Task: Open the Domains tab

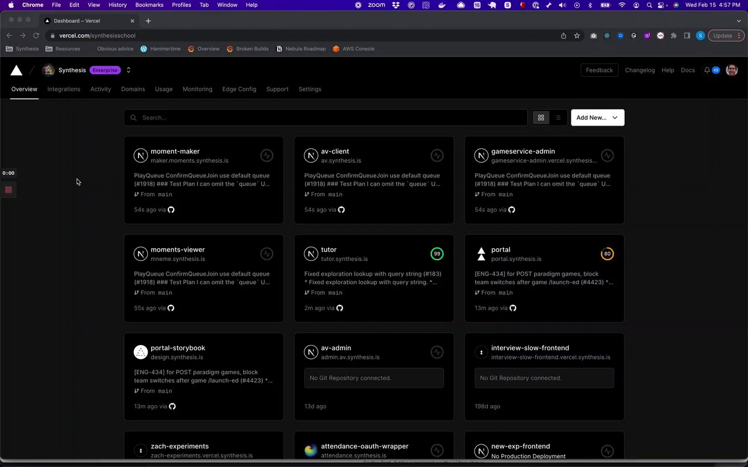Action: click(133, 89)
